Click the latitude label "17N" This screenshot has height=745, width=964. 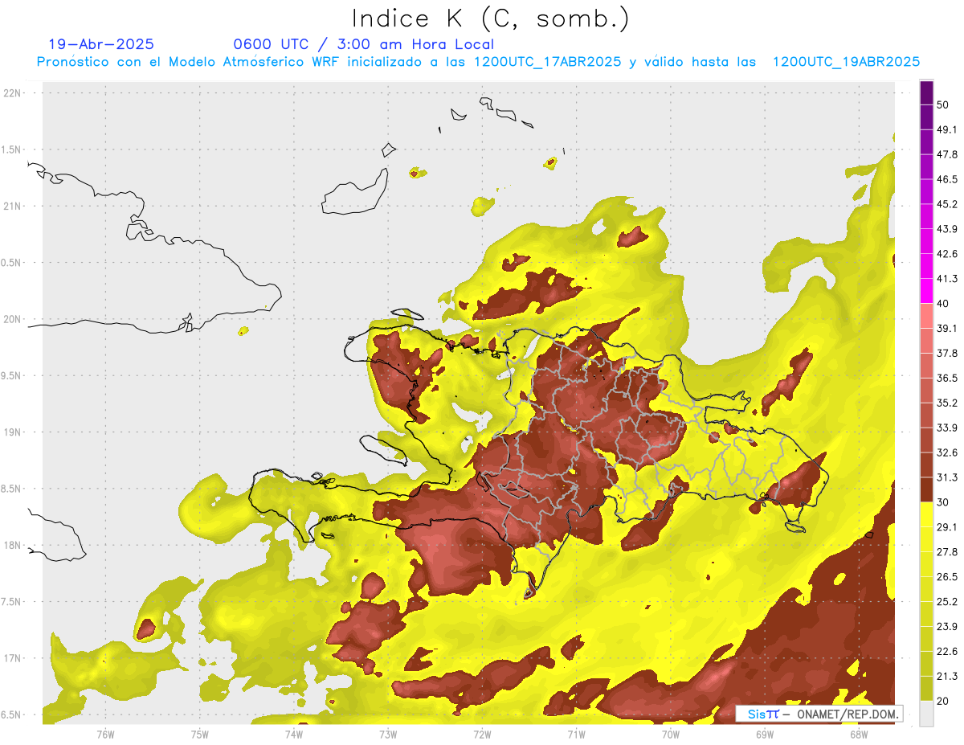click(x=13, y=659)
